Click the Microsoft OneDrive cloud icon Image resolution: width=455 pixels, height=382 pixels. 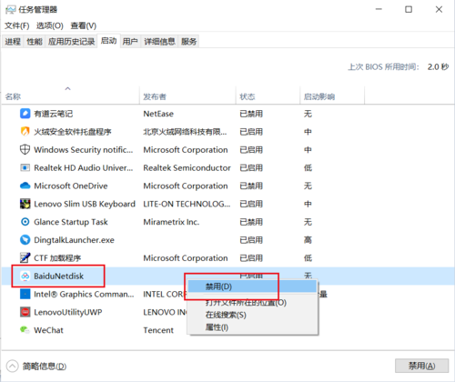25,186
